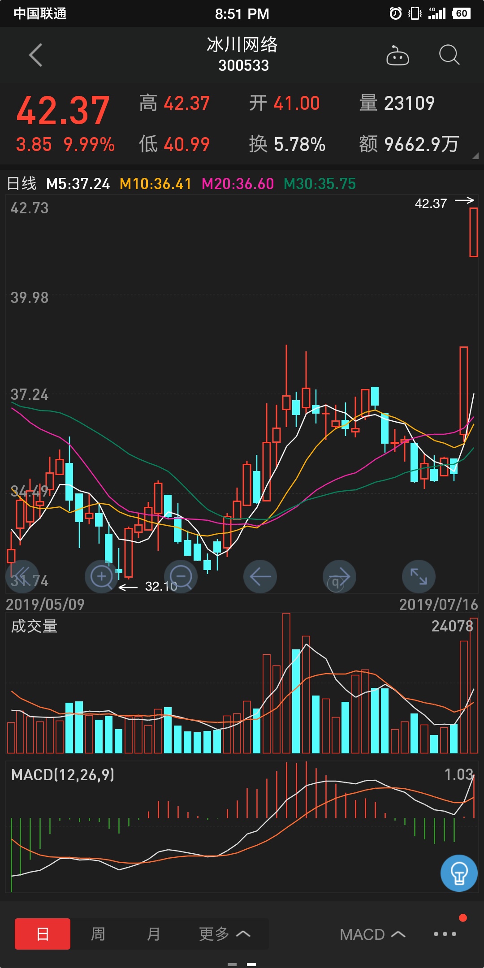Select the 日 daily chart tab
The width and height of the screenshot is (484, 968).
coord(43,934)
